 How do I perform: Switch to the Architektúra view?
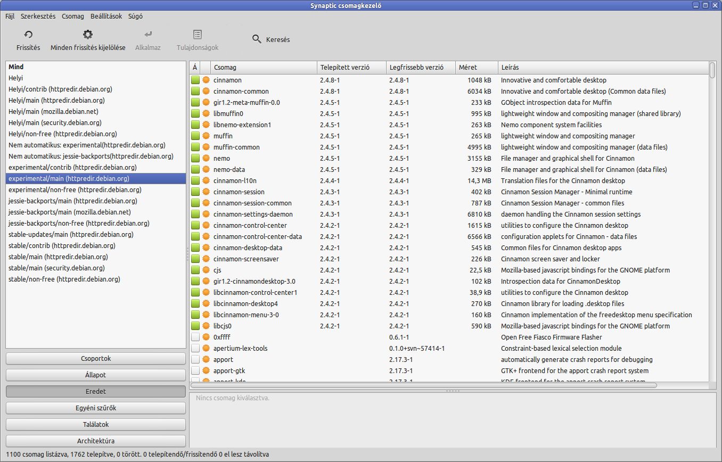click(96, 441)
